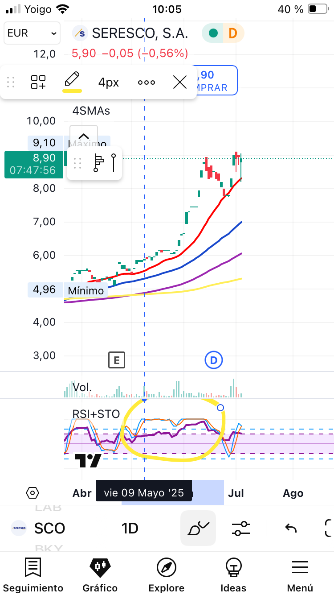
Task: Open the three-dots more options
Action: click(147, 83)
